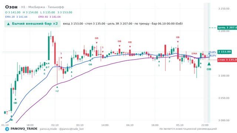Click the 'Бычий внешний бар ×2' badge

(33, 24)
